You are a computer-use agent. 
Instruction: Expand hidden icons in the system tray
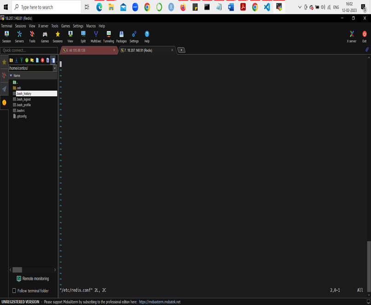[x=300, y=7]
